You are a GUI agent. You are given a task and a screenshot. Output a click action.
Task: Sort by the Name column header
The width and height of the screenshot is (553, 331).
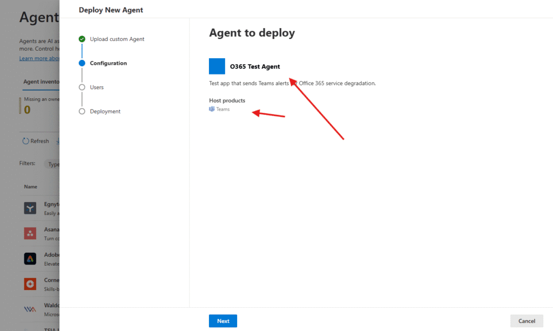[x=31, y=186]
